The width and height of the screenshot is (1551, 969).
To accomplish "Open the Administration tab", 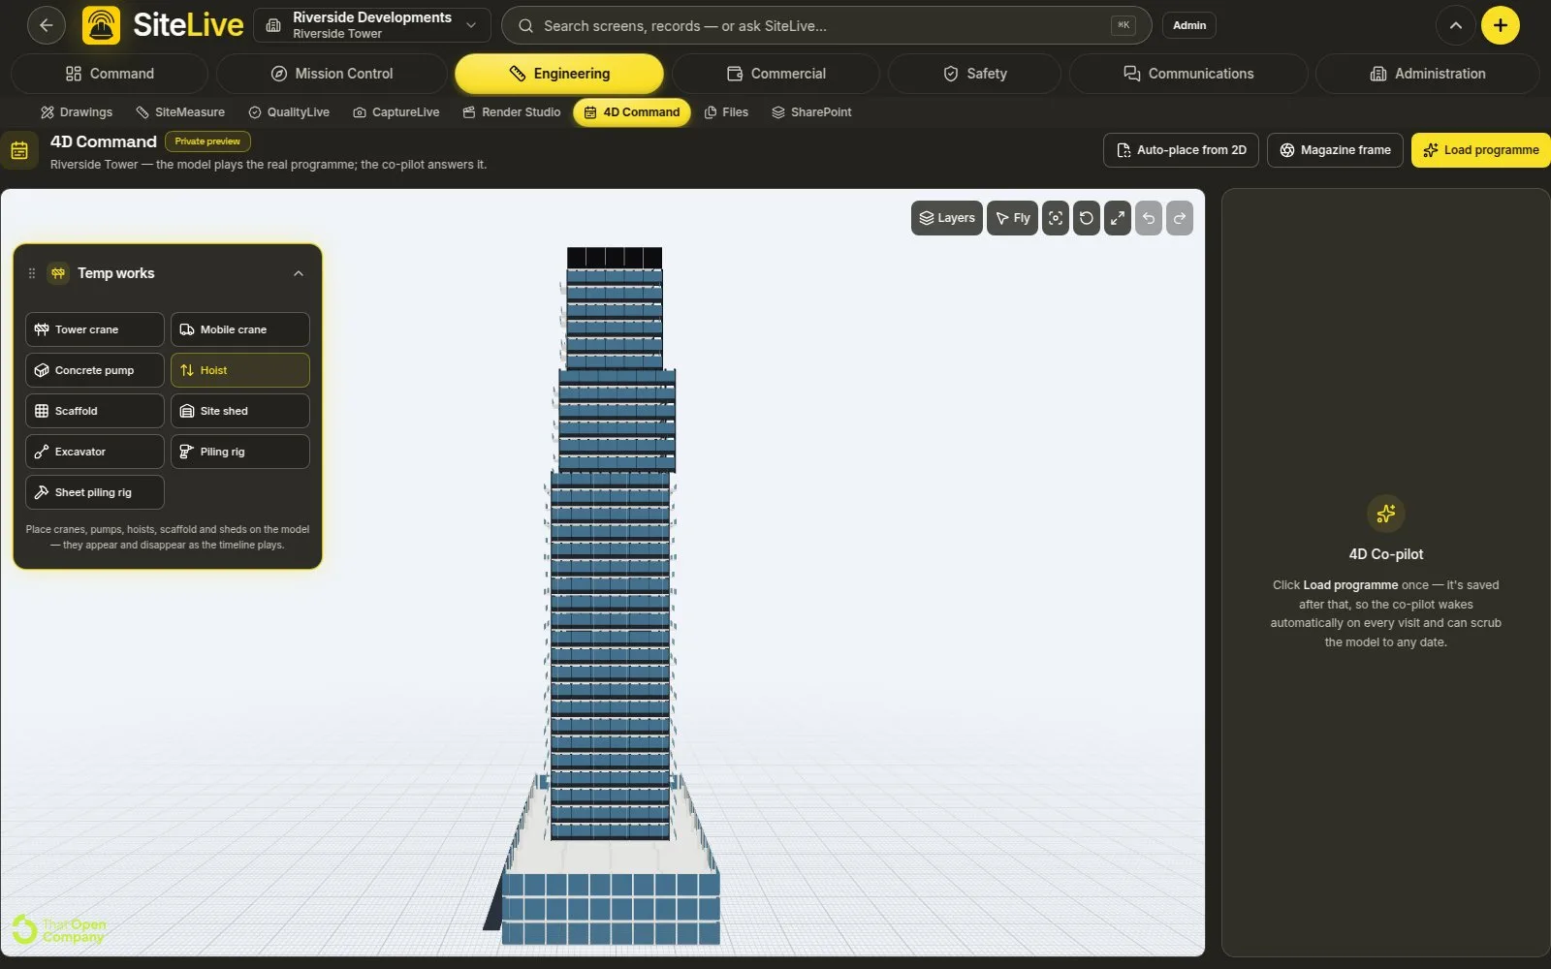I will 1427,74.
